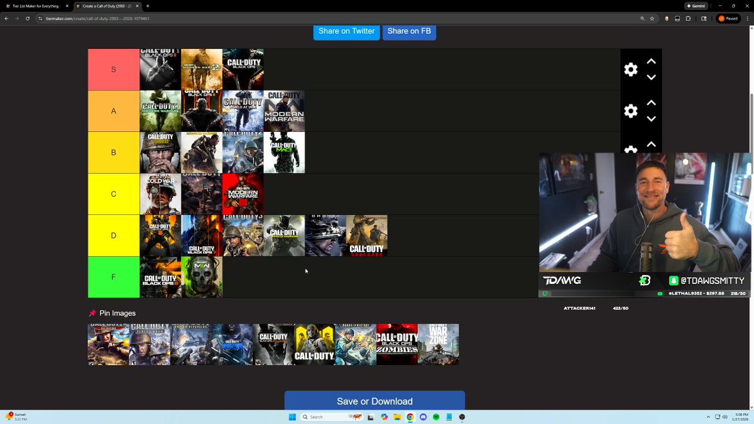754x424 pixels.
Task: Open a new browser tab with plus
Action: [148, 6]
